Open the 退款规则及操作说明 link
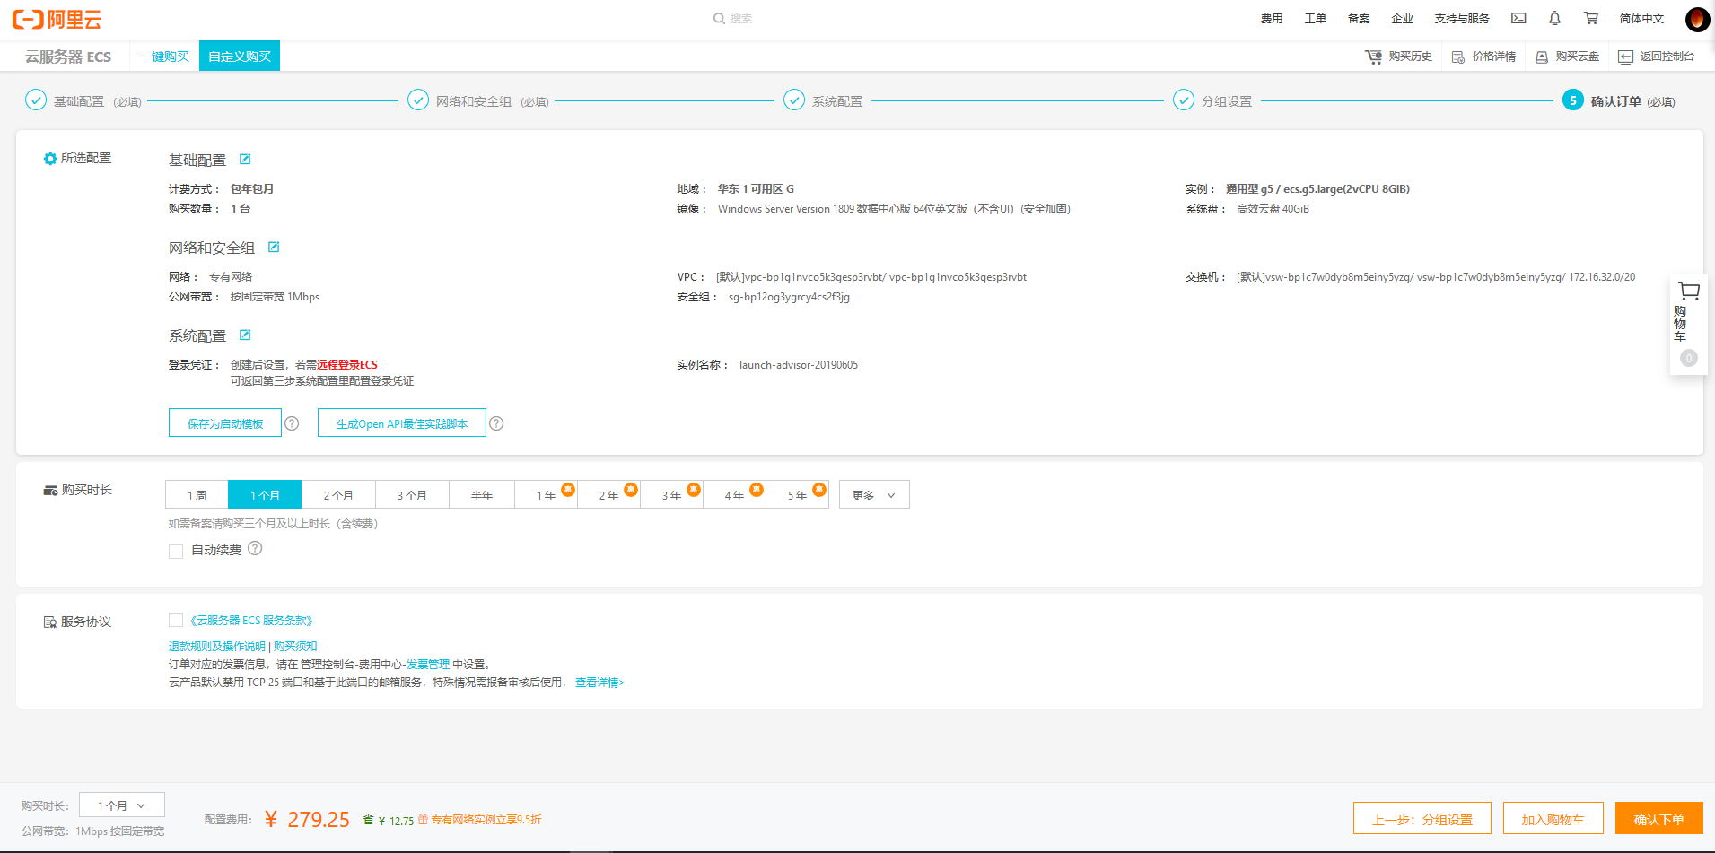This screenshot has width=1715, height=853. click(217, 646)
